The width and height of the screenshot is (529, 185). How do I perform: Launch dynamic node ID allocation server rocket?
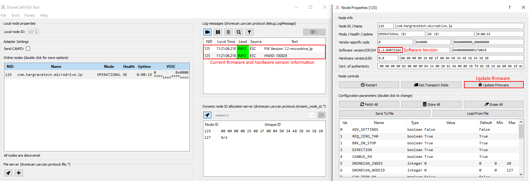[207, 115]
